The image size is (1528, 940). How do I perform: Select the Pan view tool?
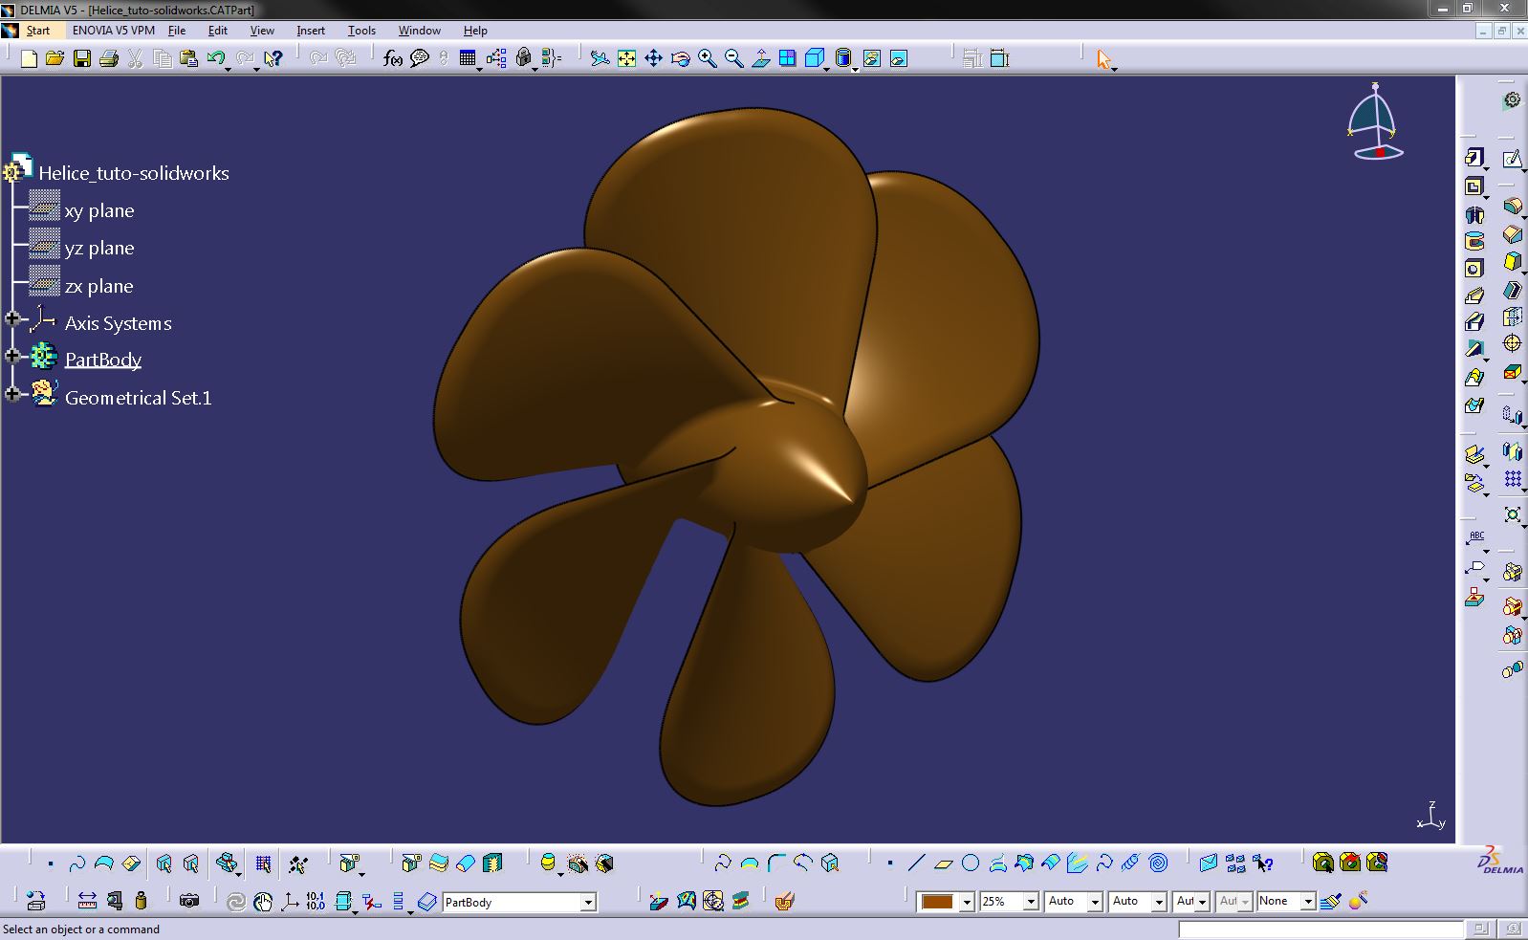653,58
